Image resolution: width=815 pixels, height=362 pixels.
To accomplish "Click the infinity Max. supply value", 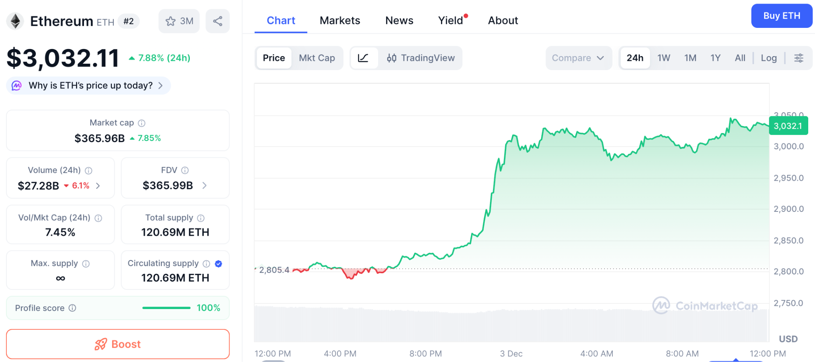I will click(60, 278).
